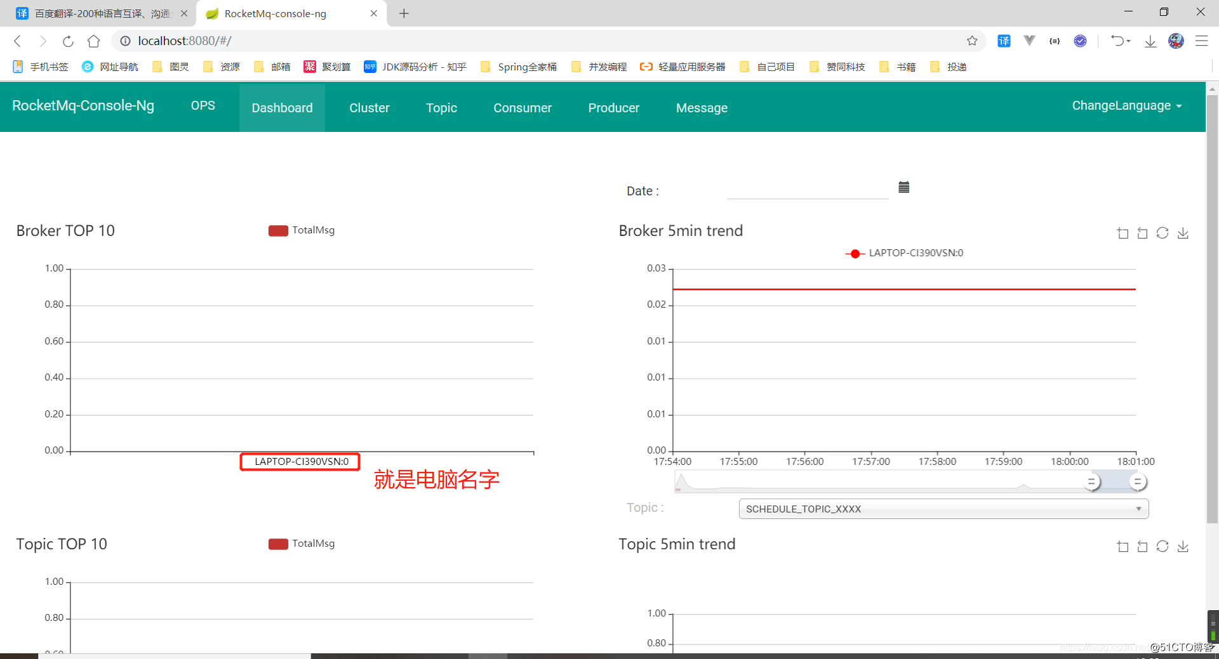1219x659 pixels.
Task: Click zoom-area icon in Broker 5min trend
Action: click(1122, 233)
